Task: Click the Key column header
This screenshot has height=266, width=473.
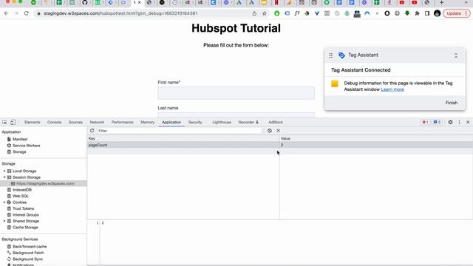Action: click(183, 138)
